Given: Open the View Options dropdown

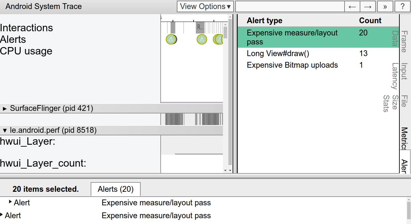Looking at the screenshot, I should pos(205,6).
